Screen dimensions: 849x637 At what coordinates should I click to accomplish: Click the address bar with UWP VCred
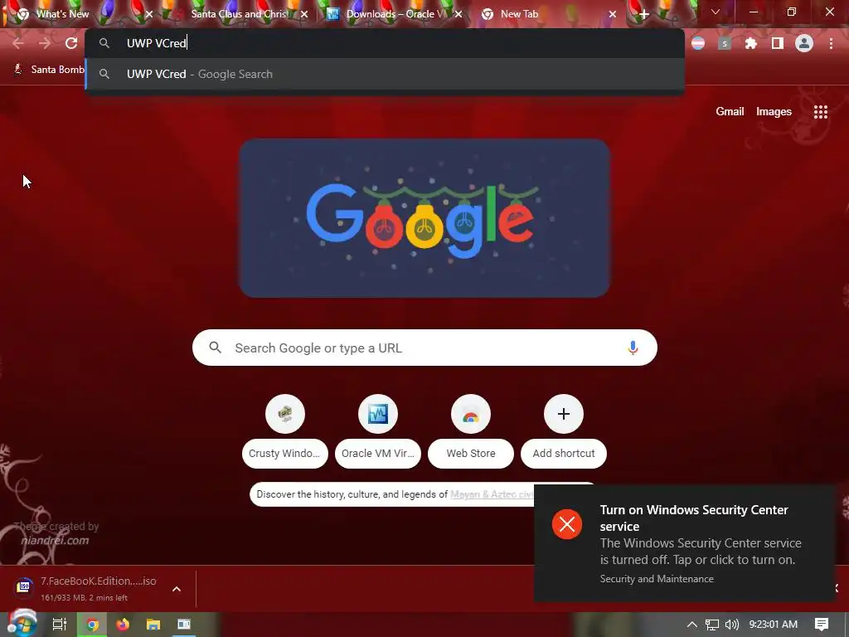[385, 43]
